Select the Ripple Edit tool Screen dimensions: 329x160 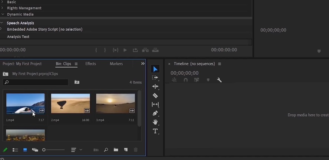tap(155, 86)
